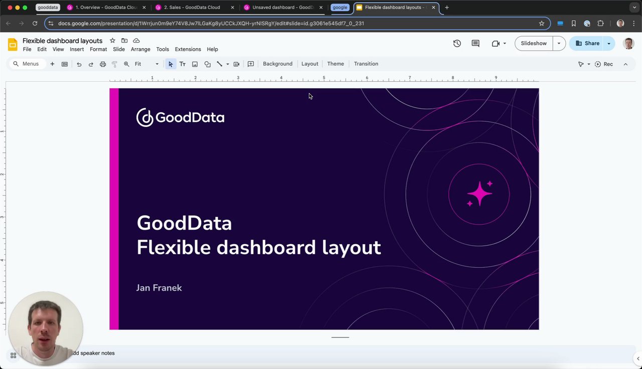The height and width of the screenshot is (369, 642).
Task: Click the move to folder icon
Action: point(124,41)
